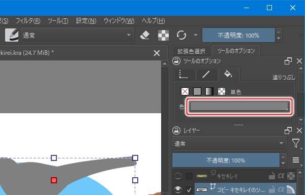Close the kirei.kra document tab
This screenshot has width=305, height=195.
157,53
